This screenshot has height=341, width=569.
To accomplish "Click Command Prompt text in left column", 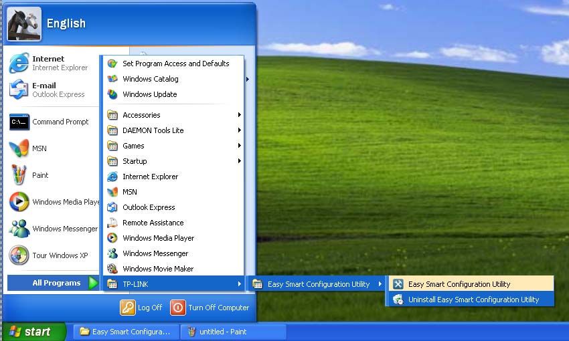I will [x=60, y=122].
